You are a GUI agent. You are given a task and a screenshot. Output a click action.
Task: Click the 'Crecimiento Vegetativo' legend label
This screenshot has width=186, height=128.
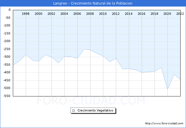pos(95,110)
